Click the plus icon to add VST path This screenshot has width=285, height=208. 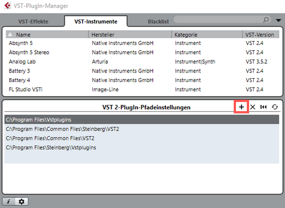point(241,107)
